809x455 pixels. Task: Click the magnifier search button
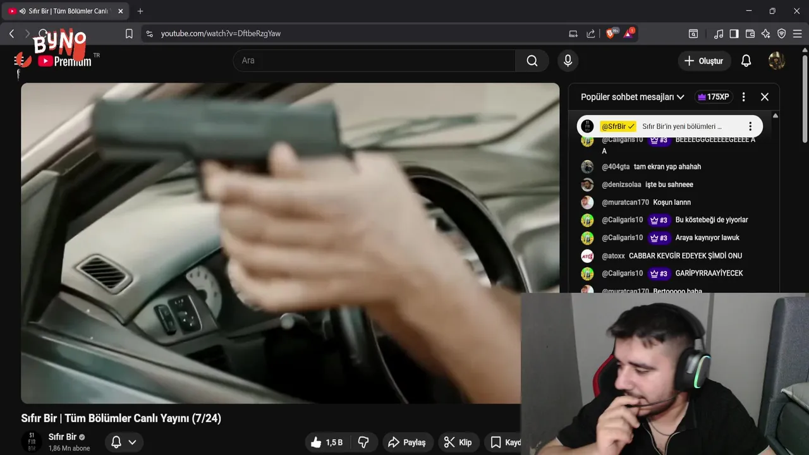(532, 61)
